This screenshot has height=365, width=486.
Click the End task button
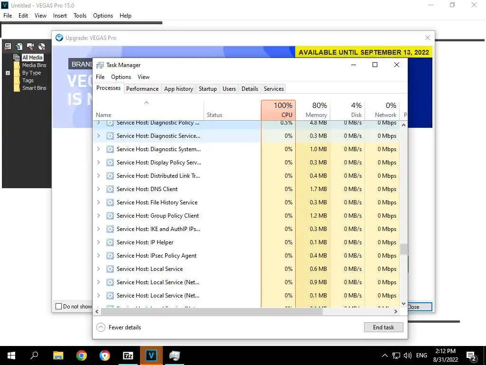coord(383,327)
